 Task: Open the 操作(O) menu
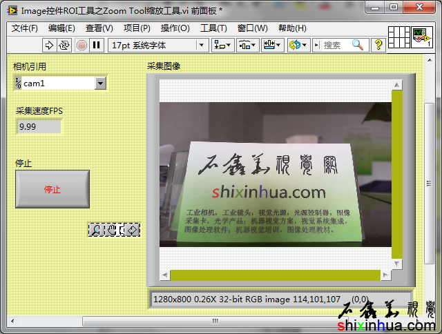coord(175,28)
